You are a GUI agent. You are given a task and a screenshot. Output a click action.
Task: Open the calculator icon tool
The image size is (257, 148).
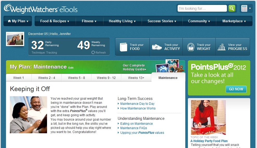pos(244,9)
